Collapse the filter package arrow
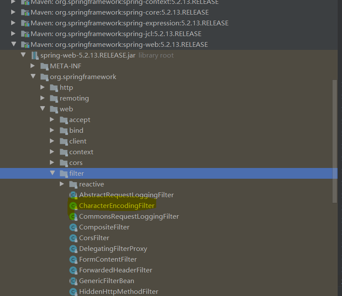 click(x=52, y=173)
